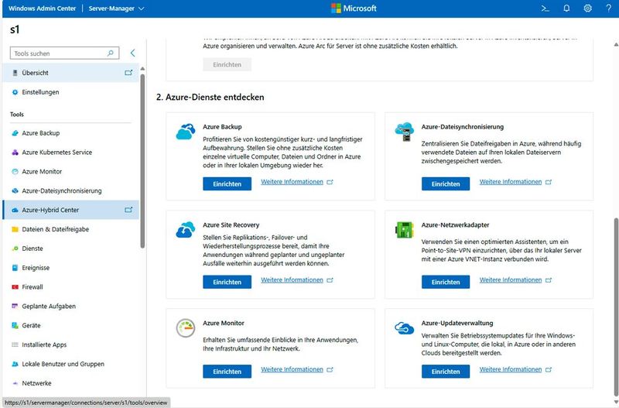619x408 pixels.
Task: Click Einrichten in Azure-Netzwerkadapter card
Action: [446, 282]
